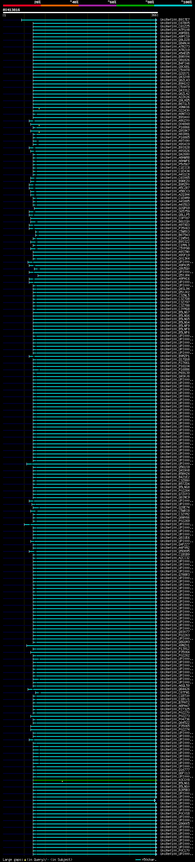Select the UniRef100_Q28E74 entry

click(175, 508)
